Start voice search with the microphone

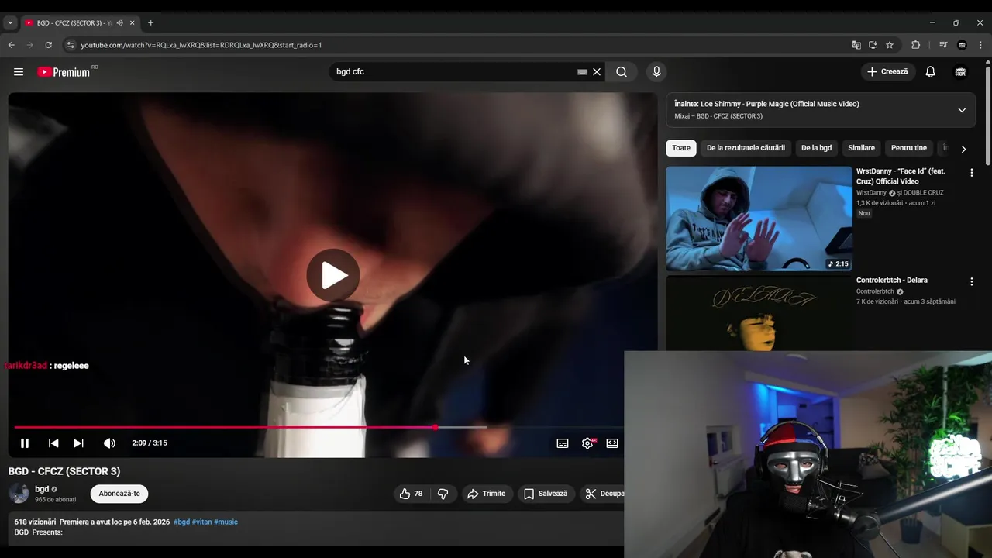click(656, 72)
